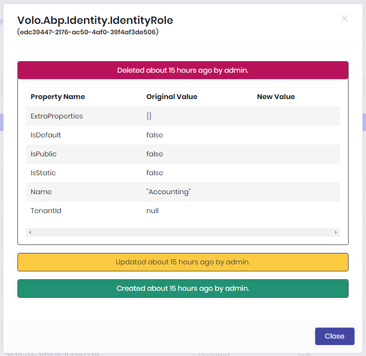Close the dialog with the X icon

(344, 19)
